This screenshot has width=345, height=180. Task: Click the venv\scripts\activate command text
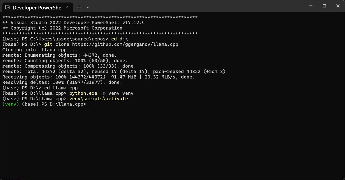coord(98,99)
